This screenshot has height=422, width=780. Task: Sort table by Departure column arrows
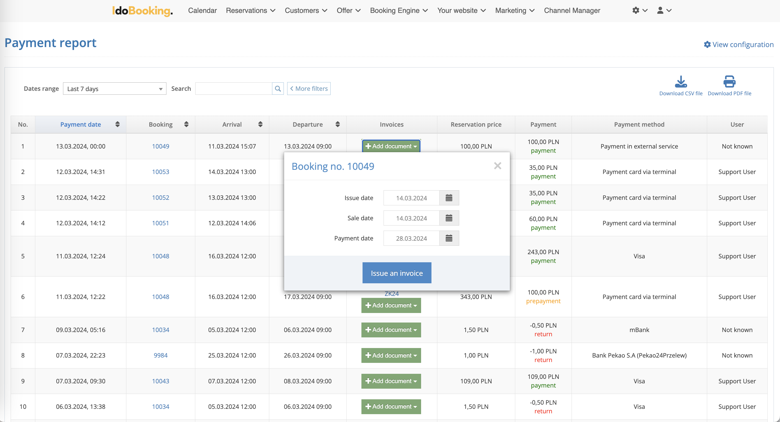coord(337,124)
